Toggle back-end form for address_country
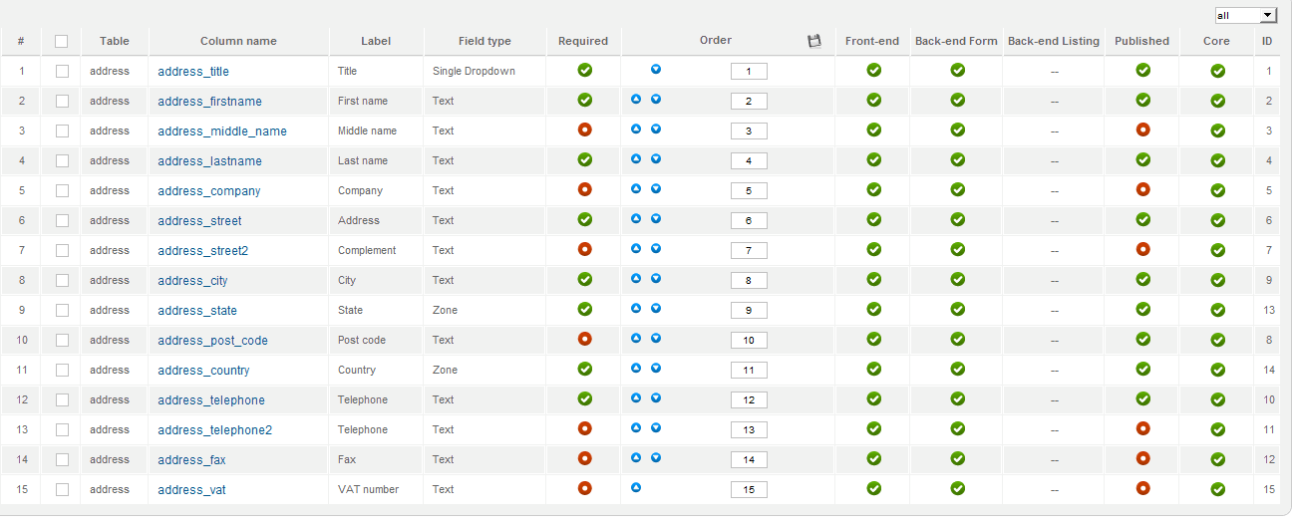 tap(957, 369)
